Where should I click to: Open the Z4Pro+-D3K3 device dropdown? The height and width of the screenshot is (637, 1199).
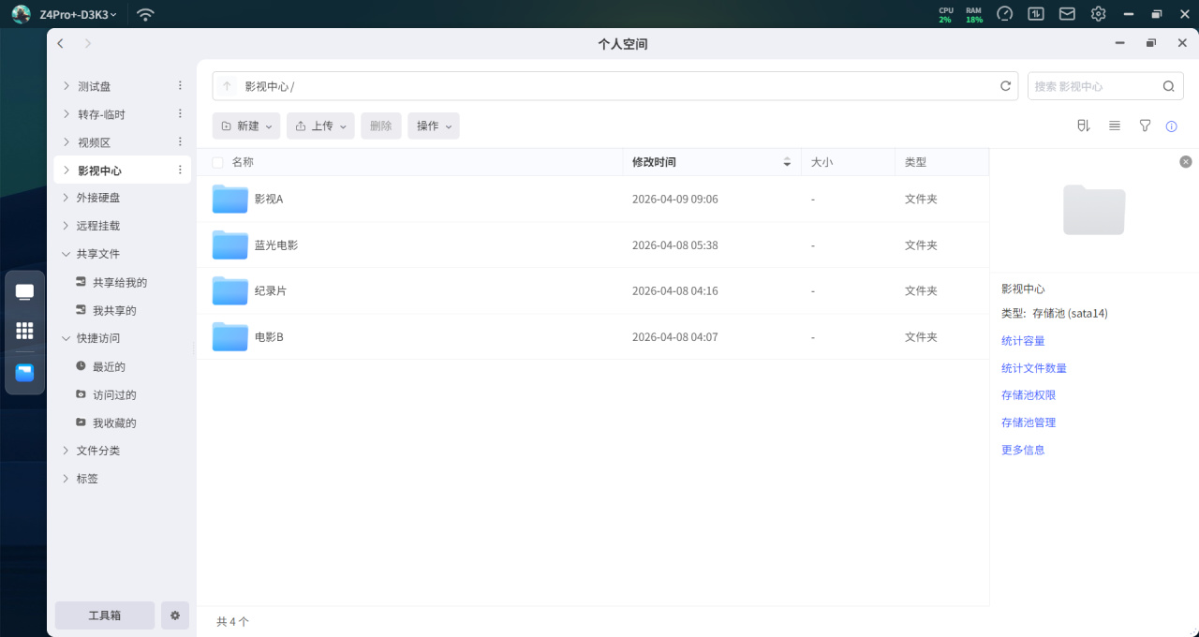pos(79,14)
